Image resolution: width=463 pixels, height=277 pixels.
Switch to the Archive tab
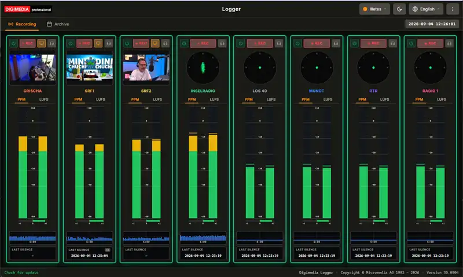point(58,24)
